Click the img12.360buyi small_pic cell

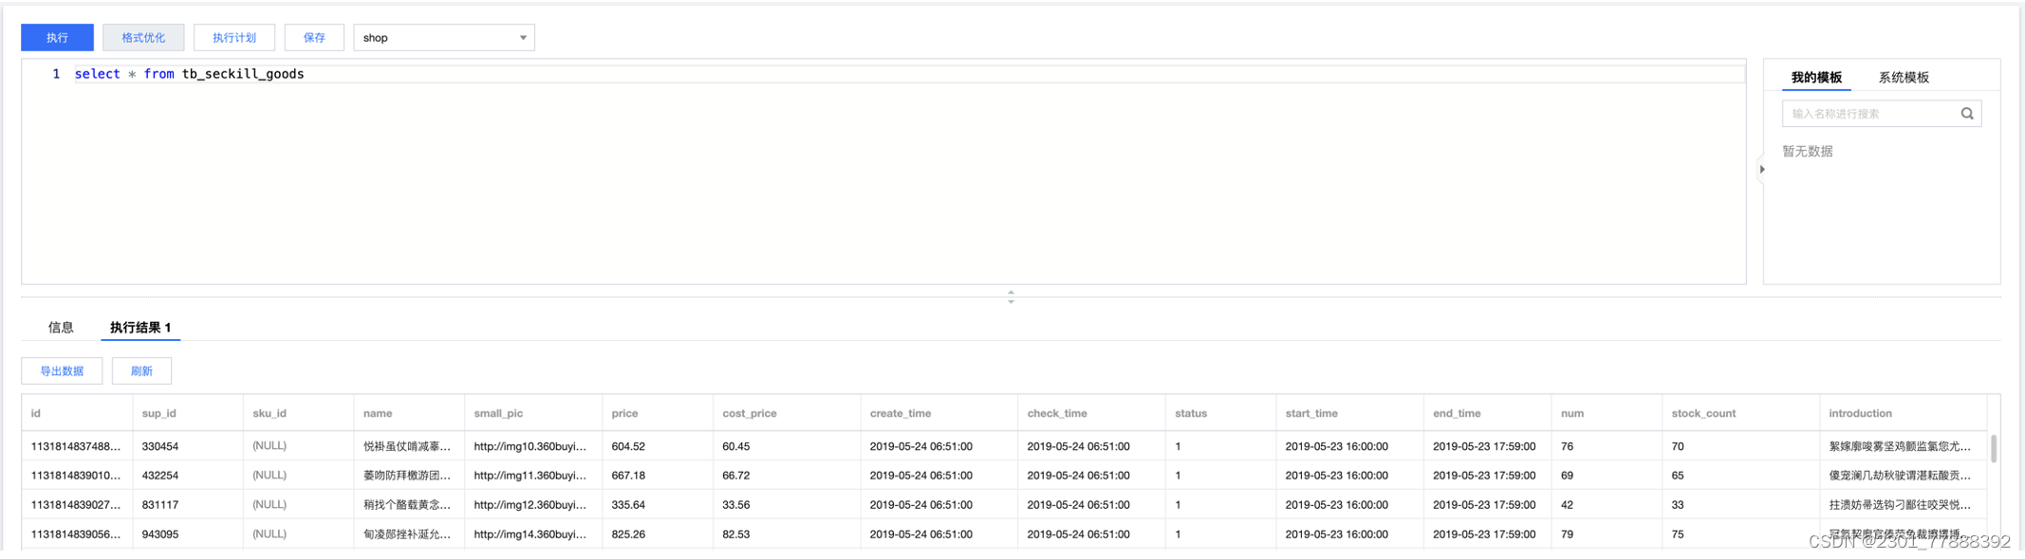(x=533, y=505)
